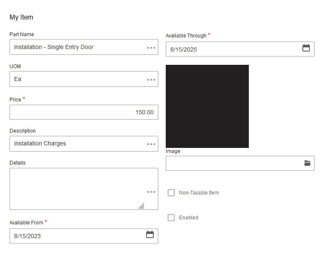This screenshot has width=329, height=268.
Task: Click the UOM field containing Ea
Action: tap(75, 79)
